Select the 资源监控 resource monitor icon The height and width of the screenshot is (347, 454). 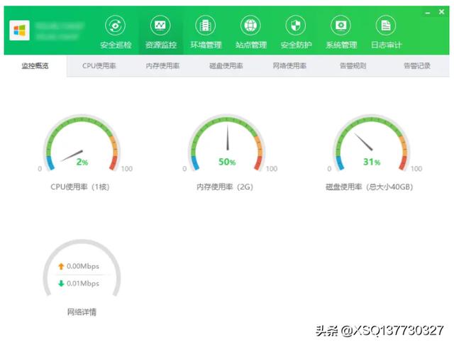160,26
